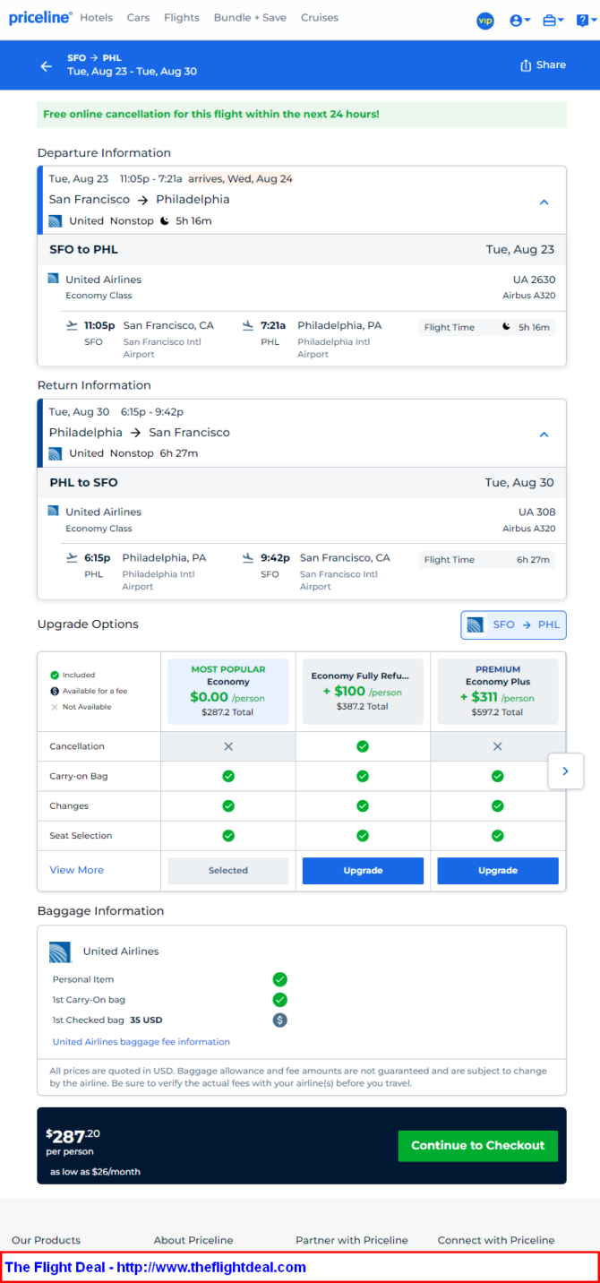
Task: Click Upgrade under Economy Fully Refundable
Action: [363, 870]
